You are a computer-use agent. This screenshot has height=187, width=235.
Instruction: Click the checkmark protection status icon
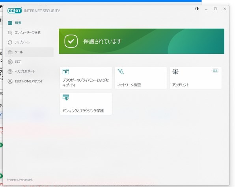point(71,41)
